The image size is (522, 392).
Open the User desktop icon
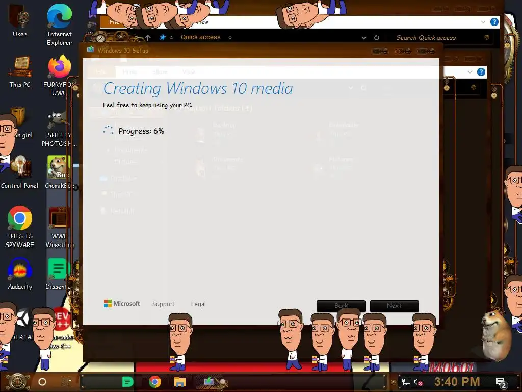(19, 20)
